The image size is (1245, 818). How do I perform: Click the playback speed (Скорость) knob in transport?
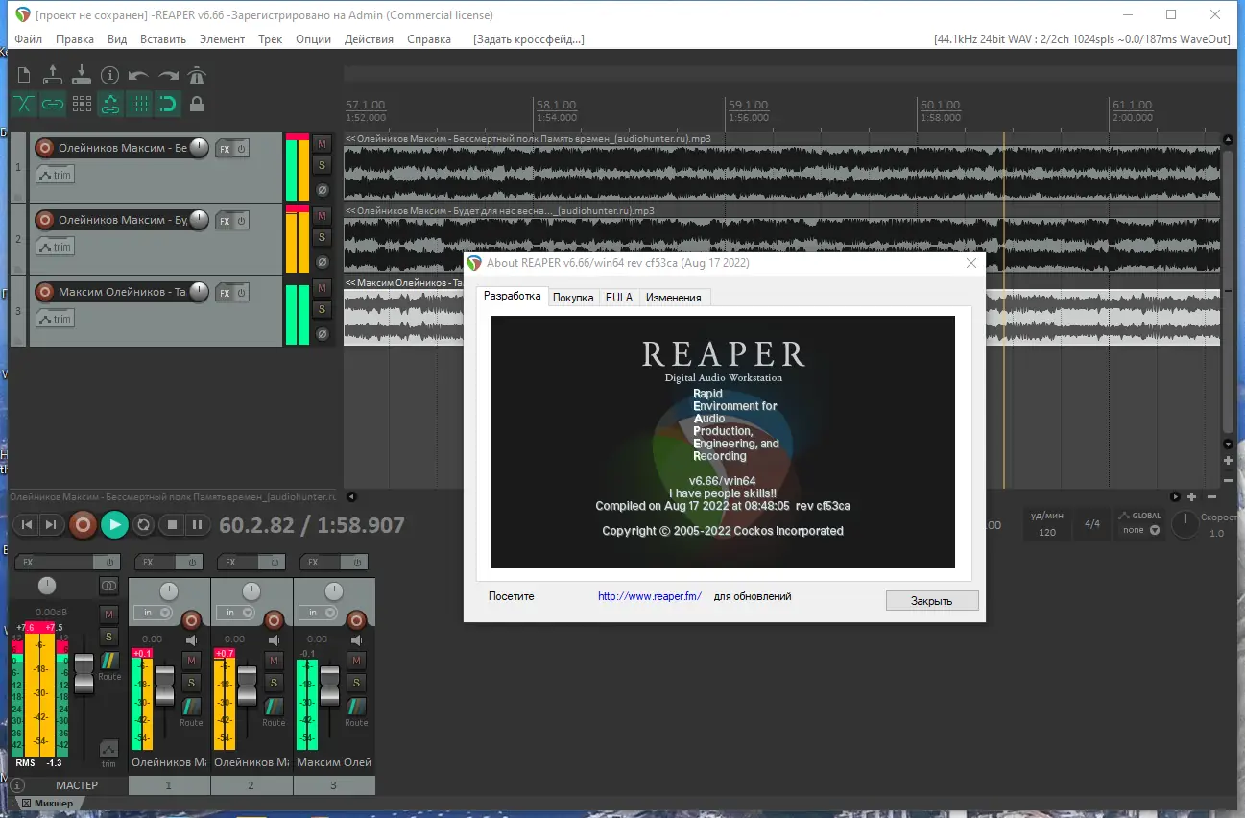(x=1185, y=523)
